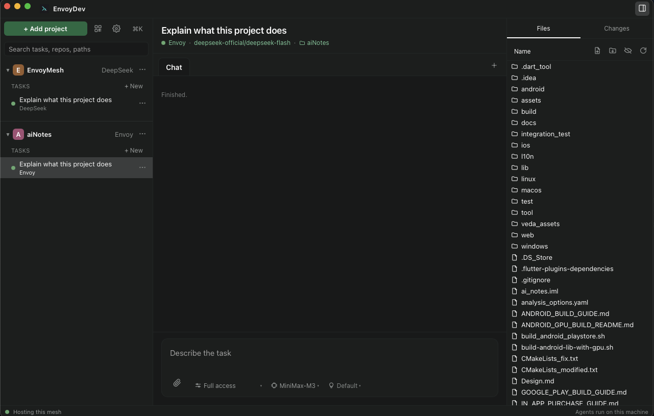
Task: Open the Full access permissions dropdown
Action: [x=228, y=385]
